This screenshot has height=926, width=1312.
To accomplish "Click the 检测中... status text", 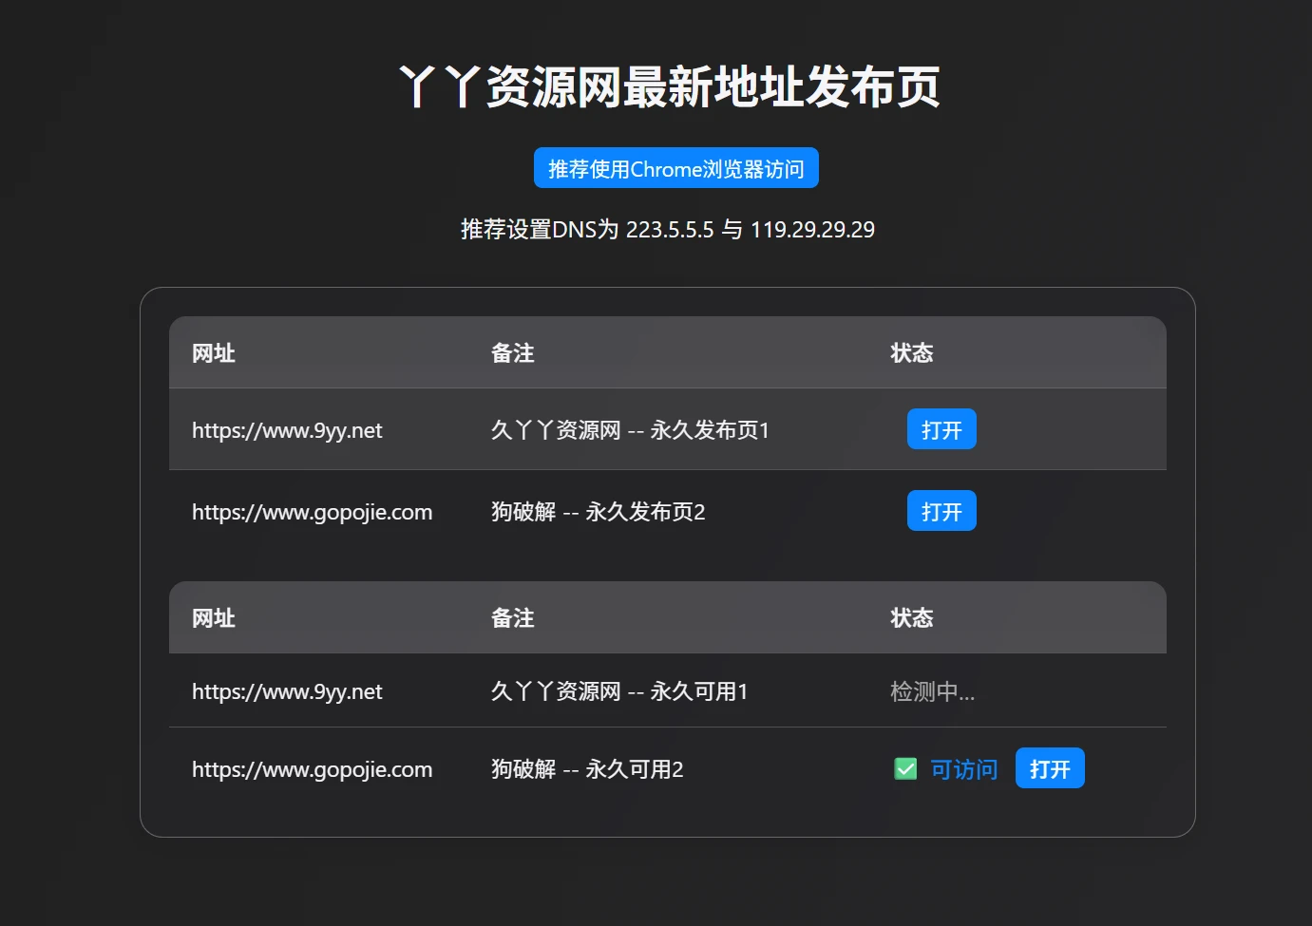I will click(932, 691).
